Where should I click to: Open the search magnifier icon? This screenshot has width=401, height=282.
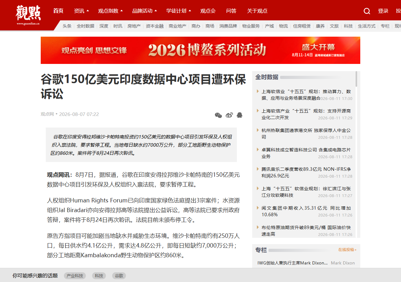[367, 11]
